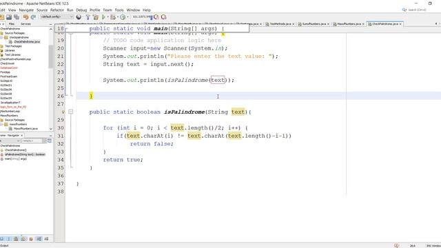The image size is (441, 248).
Task: Open the View menu
Action: [12, 10]
